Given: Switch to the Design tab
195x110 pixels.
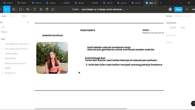Looking at the screenshot, I should click(x=169, y=16).
